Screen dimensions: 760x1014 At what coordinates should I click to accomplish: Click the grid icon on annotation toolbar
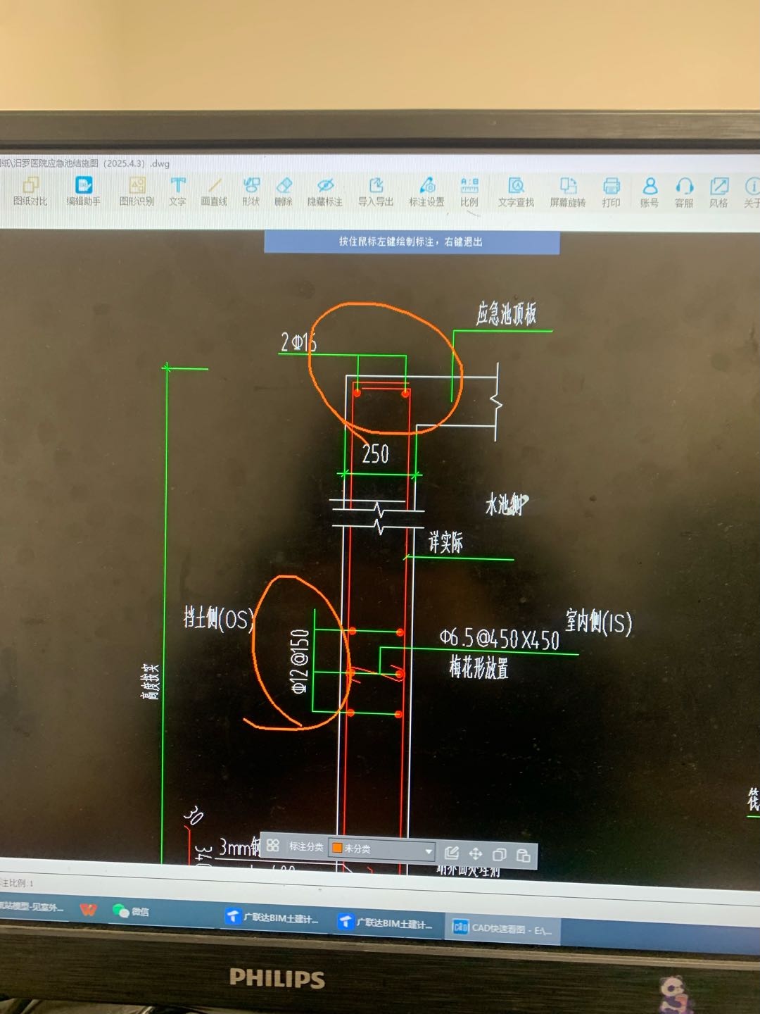[273, 845]
